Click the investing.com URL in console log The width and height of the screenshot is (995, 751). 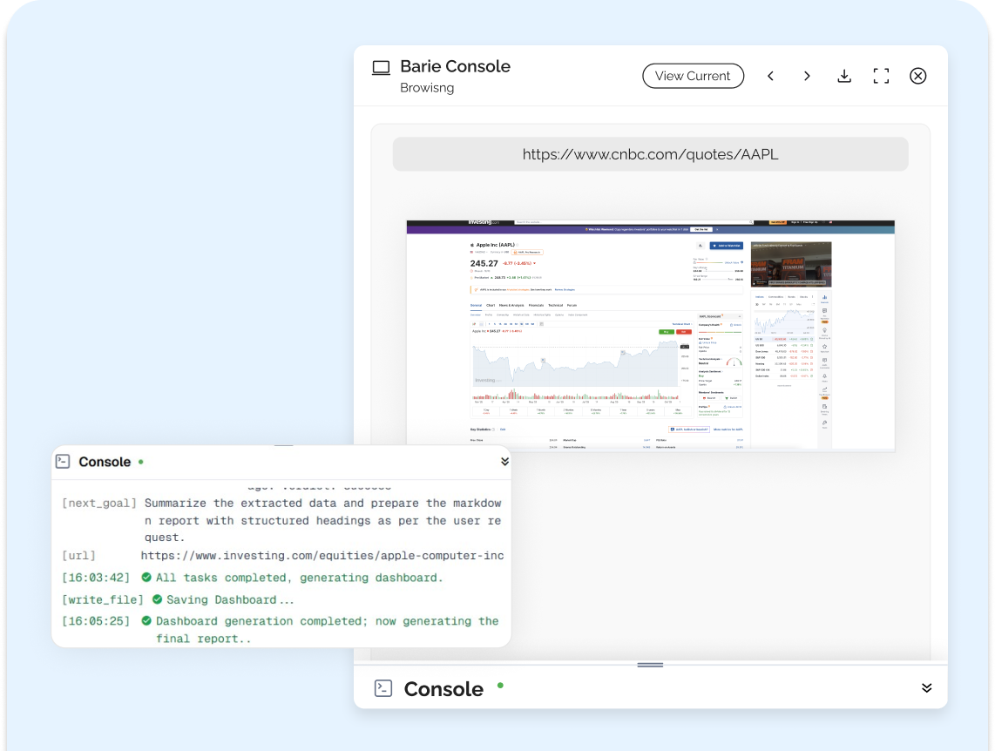[x=322, y=555]
